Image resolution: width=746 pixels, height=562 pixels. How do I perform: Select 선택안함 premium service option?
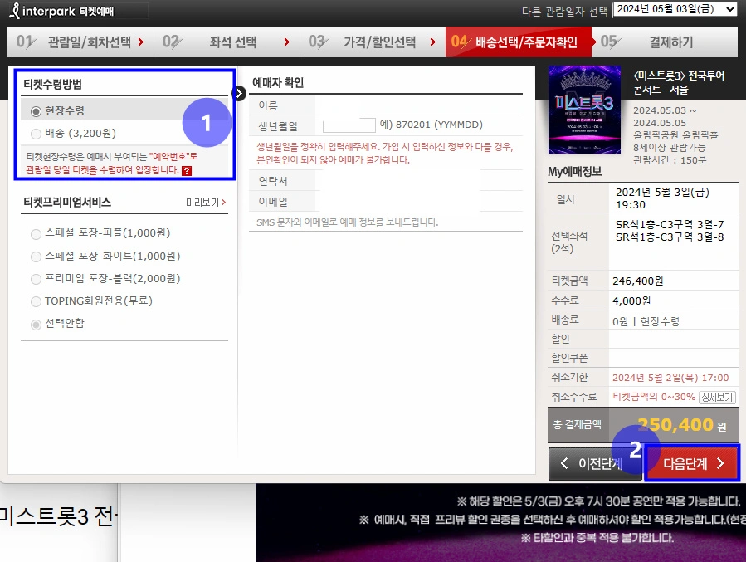point(36,324)
